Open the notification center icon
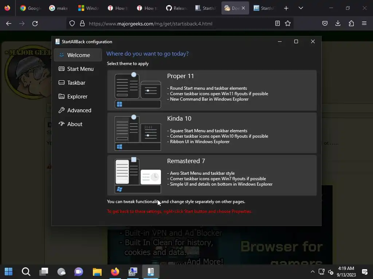 [x=364, y=272]
